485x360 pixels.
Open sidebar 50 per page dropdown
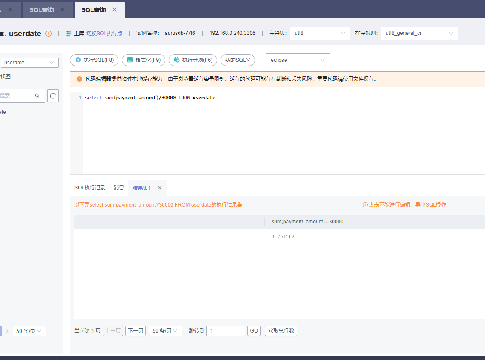(x=29, y=331)
